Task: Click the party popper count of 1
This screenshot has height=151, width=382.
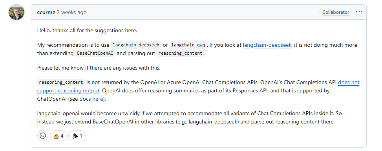Action: tap(81, 136)
